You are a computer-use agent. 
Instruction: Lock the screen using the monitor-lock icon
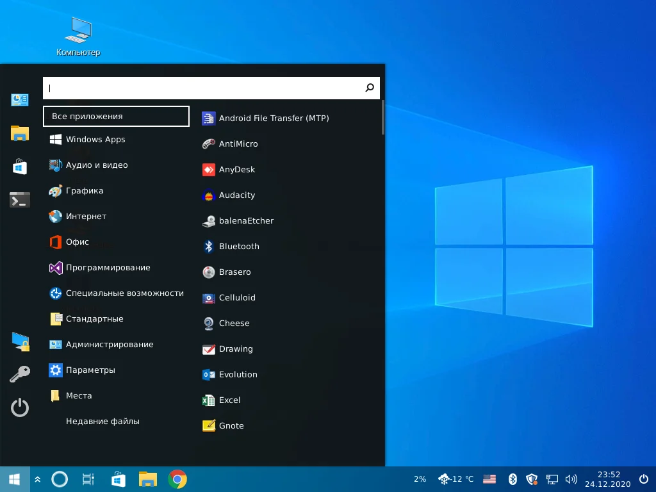[19, 341]
